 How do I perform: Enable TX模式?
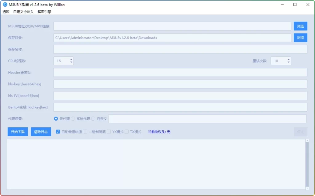(x=126, y=132)
